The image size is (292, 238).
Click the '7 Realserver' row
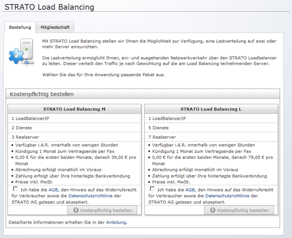coord(211,137)
